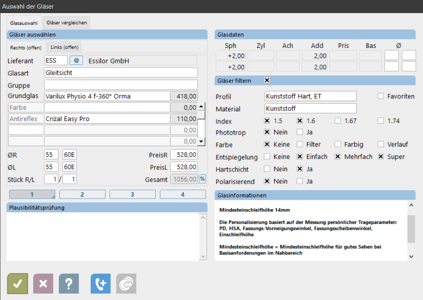Enable the Favoriten checkbox

coord(380,96)
